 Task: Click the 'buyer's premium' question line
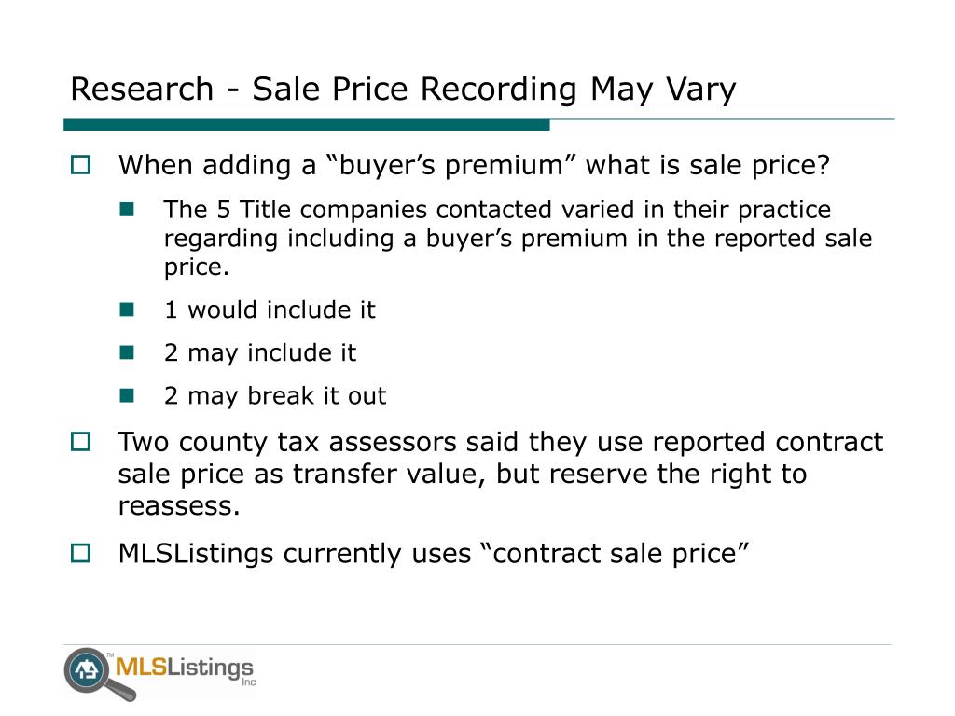(474, 166)
